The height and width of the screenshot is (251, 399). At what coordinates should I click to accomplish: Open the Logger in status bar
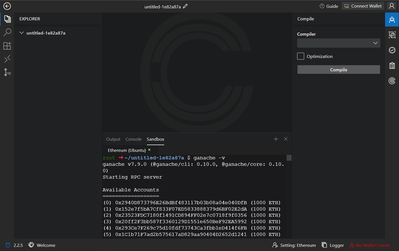[x=333, y=245]
